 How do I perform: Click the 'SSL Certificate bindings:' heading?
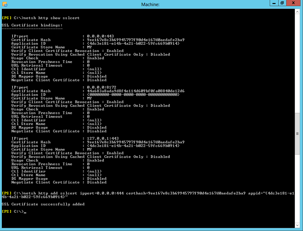[x=32, y=25]
